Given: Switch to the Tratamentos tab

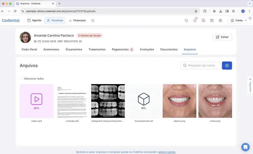Looking at the screenshot, I should tap(97, 49).
